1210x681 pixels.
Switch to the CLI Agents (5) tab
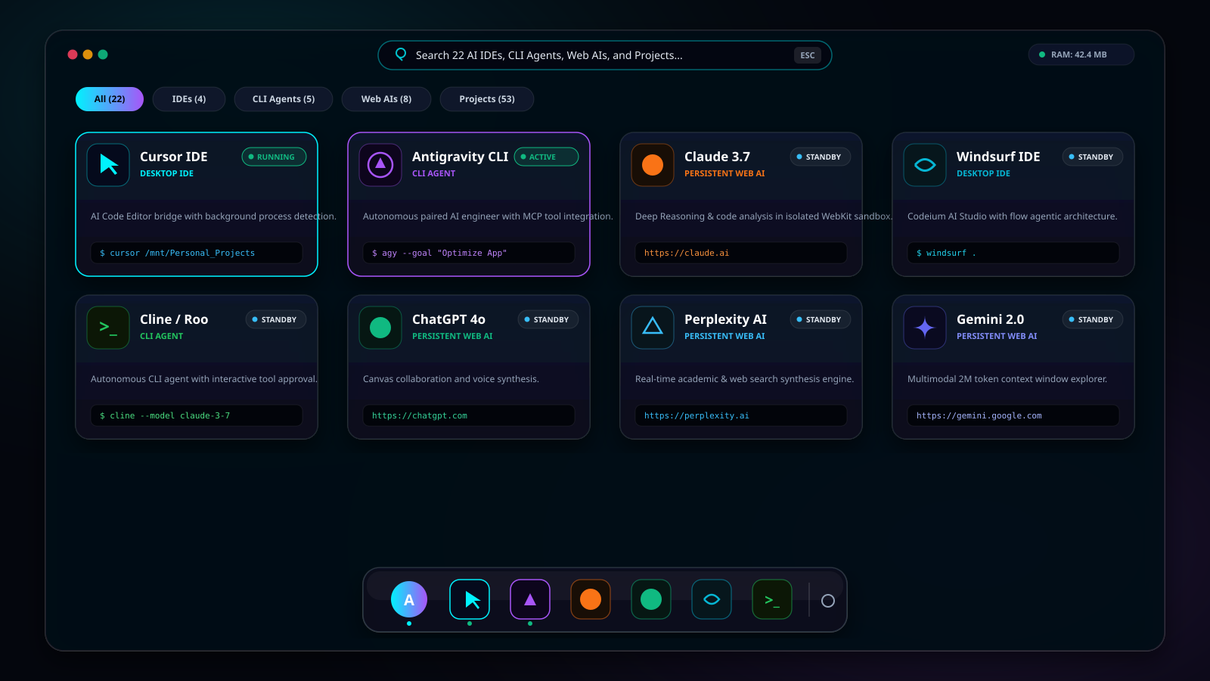coord(284,99)
